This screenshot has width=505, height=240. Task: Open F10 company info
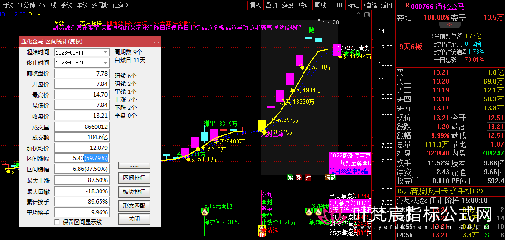click(337, 5)
